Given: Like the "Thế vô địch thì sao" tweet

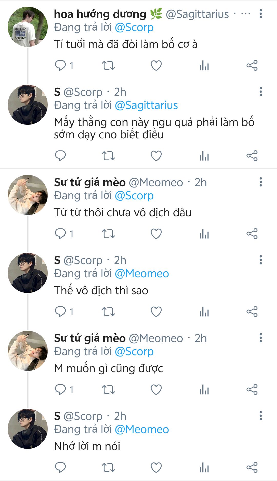Looking at the screenshot, I should point(156,312).
